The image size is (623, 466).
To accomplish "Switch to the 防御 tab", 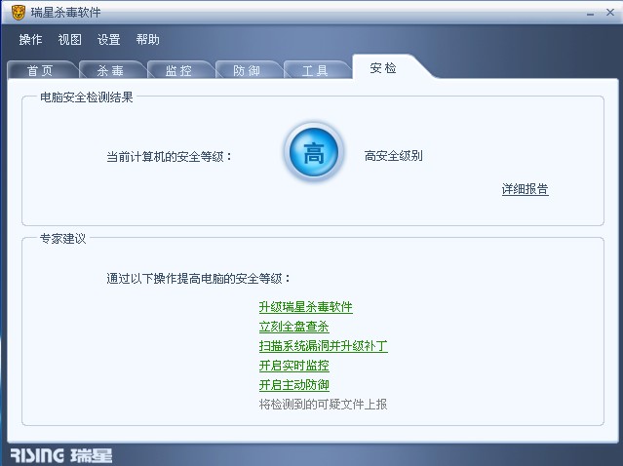I will pos(247,70).
